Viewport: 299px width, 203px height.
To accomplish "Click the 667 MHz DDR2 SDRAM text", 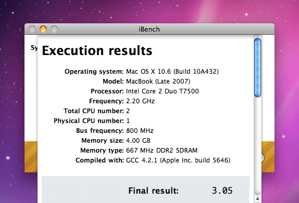I will pyautogui.click(x=161, y=151).
